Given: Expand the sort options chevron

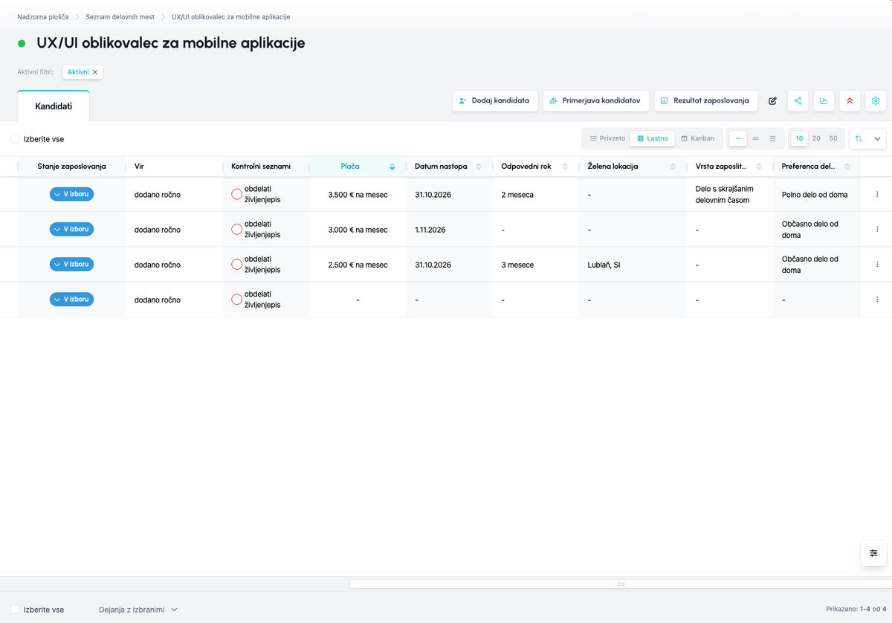Looking at the screenshot, I should [x=877, y=139].
